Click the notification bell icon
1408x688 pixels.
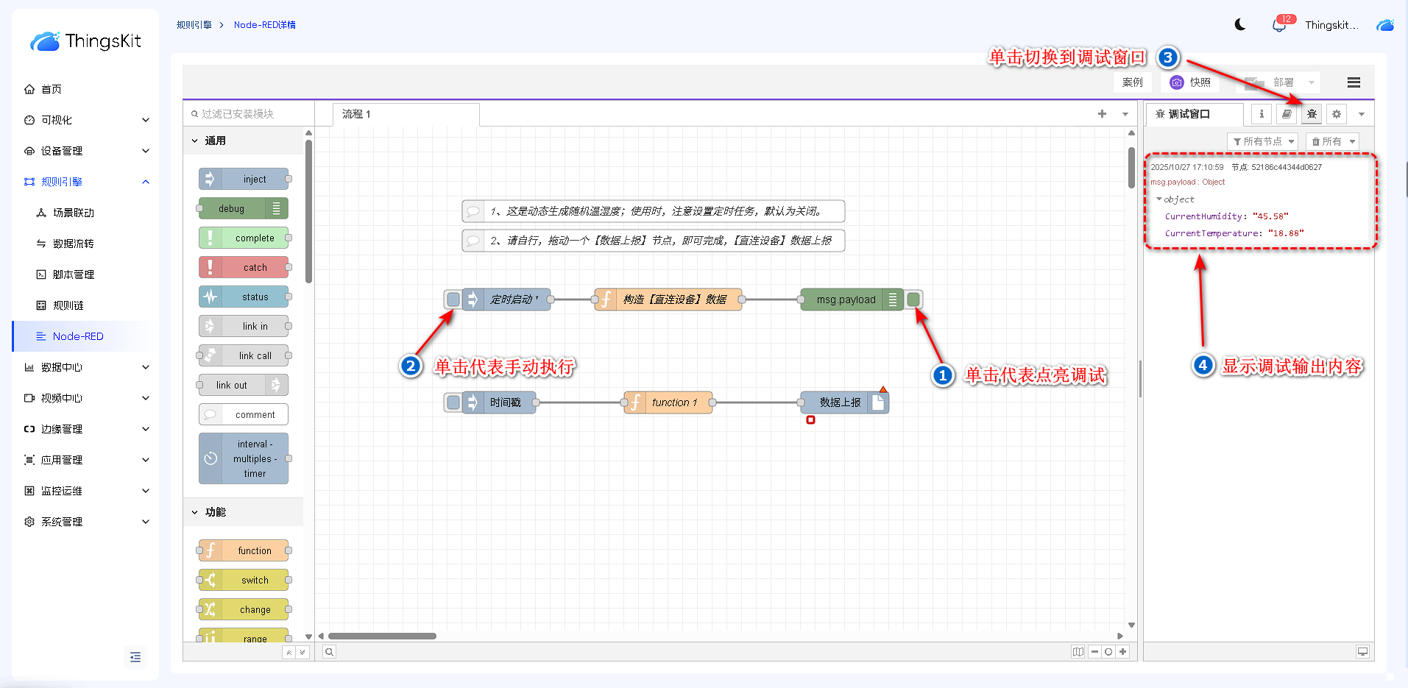point(1279,25)
